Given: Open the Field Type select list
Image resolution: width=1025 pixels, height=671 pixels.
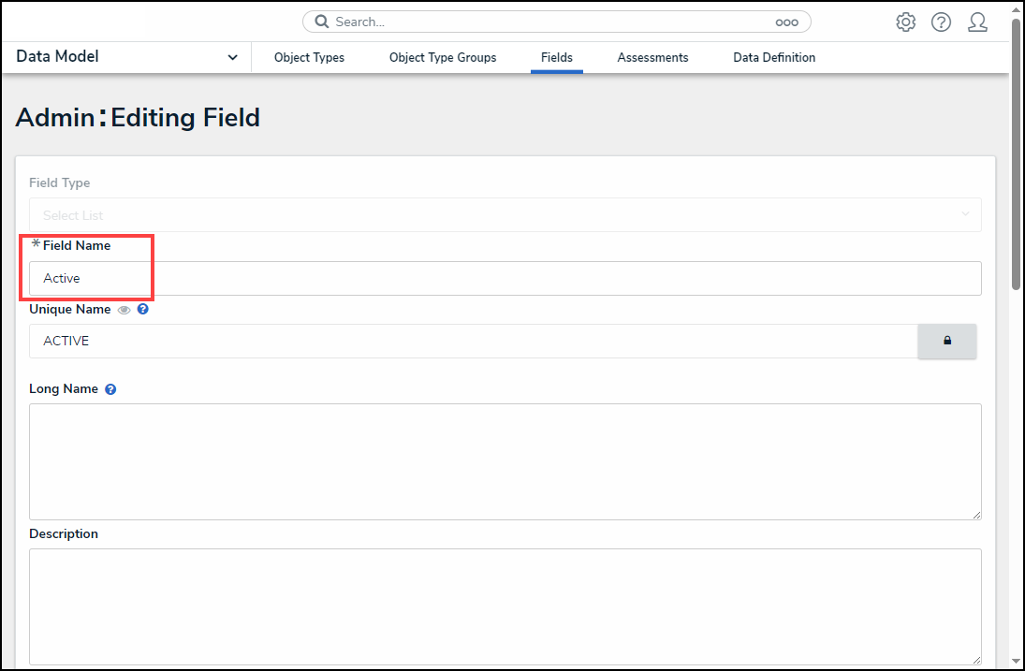Looking at the screenshot, I should 505,215.
